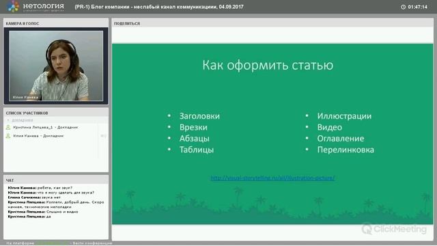Click the Перелинковка bullet on the slide

[x=346, y=150]
